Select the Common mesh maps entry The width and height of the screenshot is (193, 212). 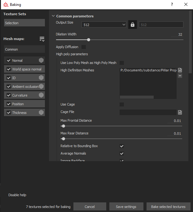[x=24, y=49]
